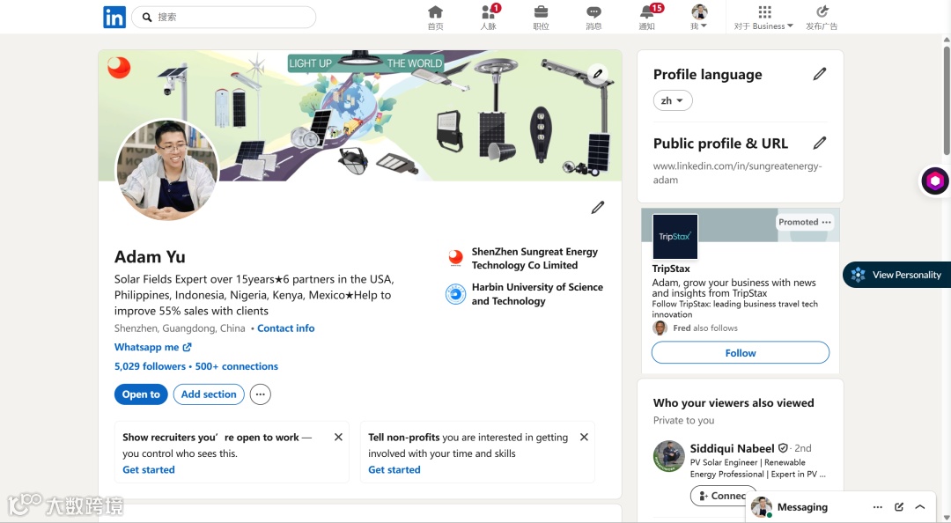Follow TripStax
The image size is (951, 523).
pyautogui.click(x=741, y=352)
